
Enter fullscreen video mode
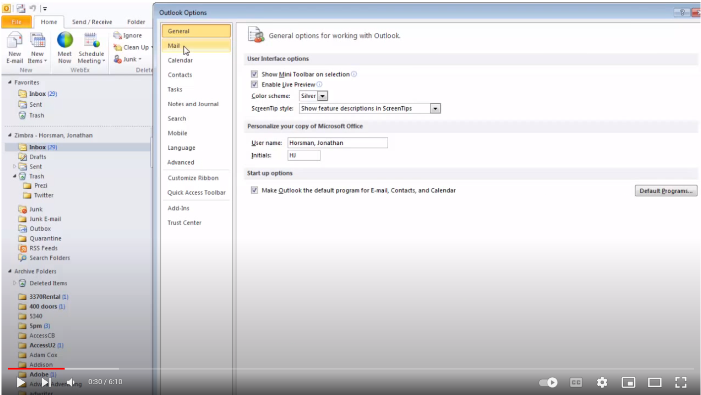pyautogui.click(x=681, y=383)
